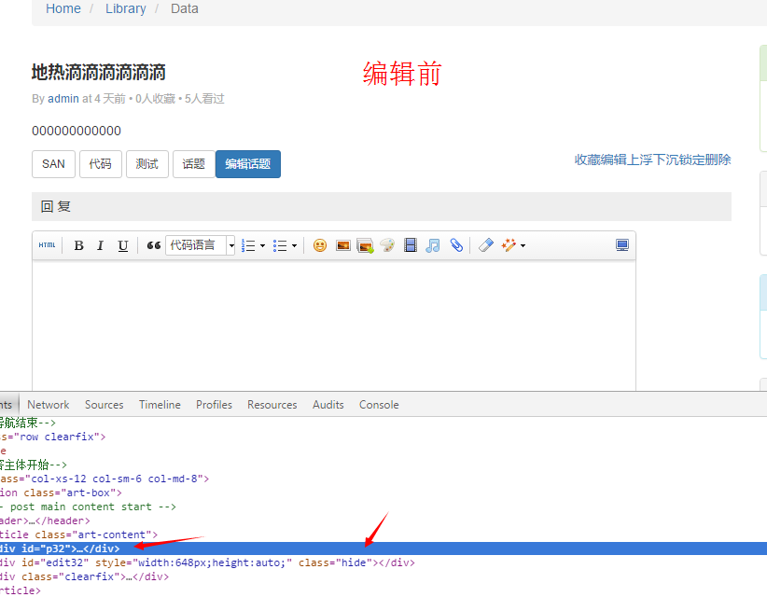Switch to Profiles tab in DevTools
The width and height of the screenshot is (767, 597).
click(214, 405)
